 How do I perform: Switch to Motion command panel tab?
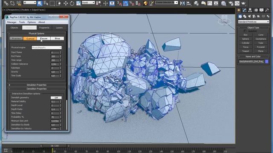coord(256,10)
